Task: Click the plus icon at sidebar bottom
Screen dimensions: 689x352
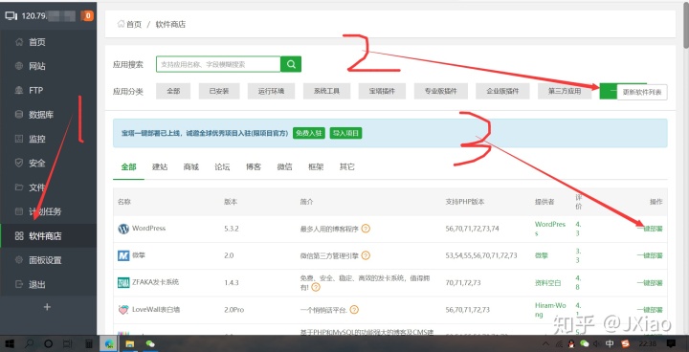Action: pyautogui.click(x=48, y=307)
